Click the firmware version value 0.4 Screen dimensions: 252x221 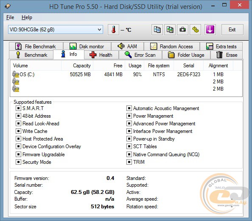pos(110,178)
